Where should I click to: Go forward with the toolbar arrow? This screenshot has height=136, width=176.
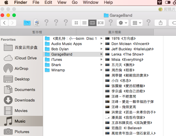(x=12, y=23)
